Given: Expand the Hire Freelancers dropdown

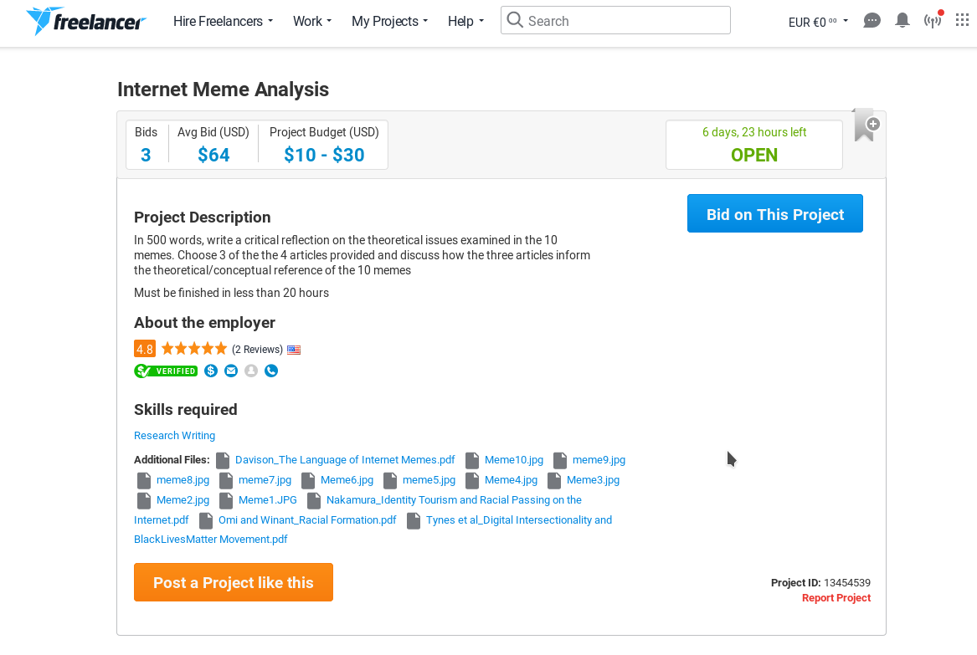Looking at the screenshot, I should (x=223, y=21).
